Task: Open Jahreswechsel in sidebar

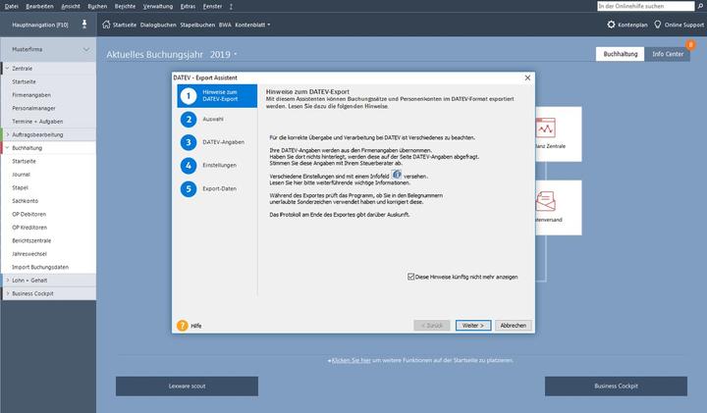Action: pyautogui.click(x=29, y=253)
